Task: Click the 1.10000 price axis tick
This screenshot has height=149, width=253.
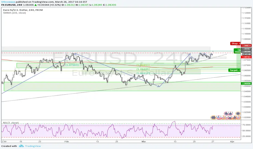Action: 246,34
